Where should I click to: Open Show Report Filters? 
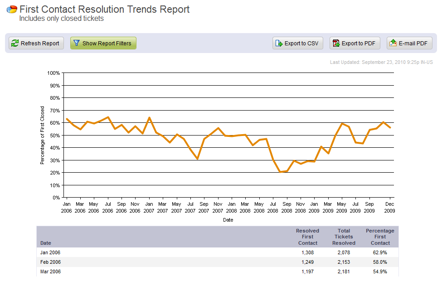click(103, 43)
